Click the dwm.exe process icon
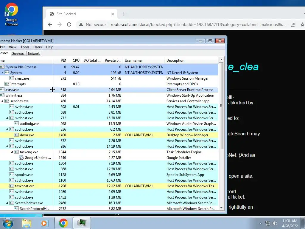 [x=17, y=135]
